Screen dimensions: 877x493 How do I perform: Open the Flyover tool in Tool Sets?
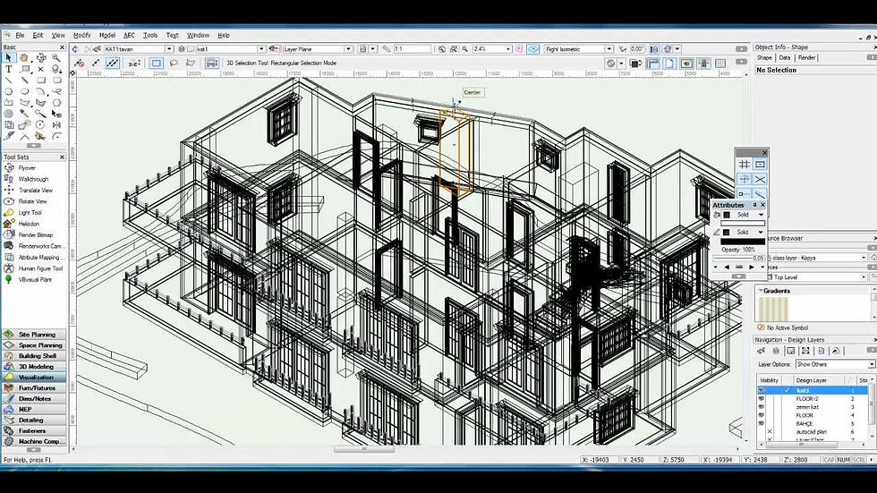tap(26, 167)
